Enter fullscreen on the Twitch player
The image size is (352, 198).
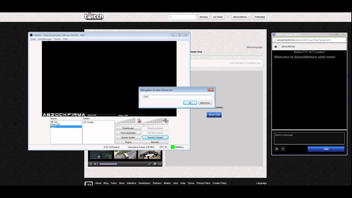160,164
